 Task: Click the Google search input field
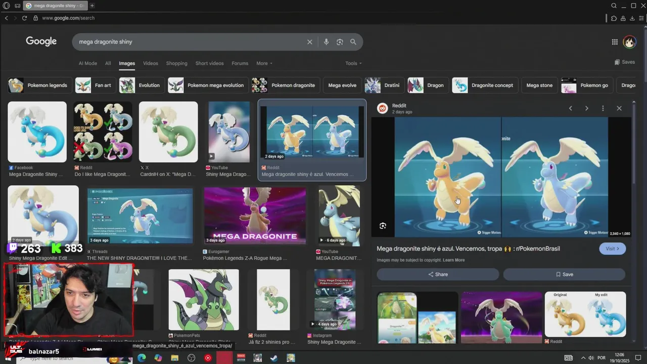click(190, 42)
